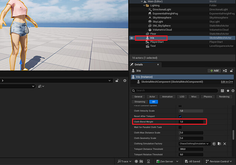Viewport: 236px width, 165px height.
Task: Filter Details by Physics category
Action: (208, 97)
